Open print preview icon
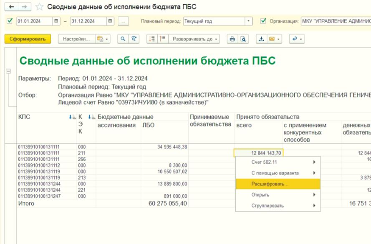 pyautogui.click(x=243, y=39)
